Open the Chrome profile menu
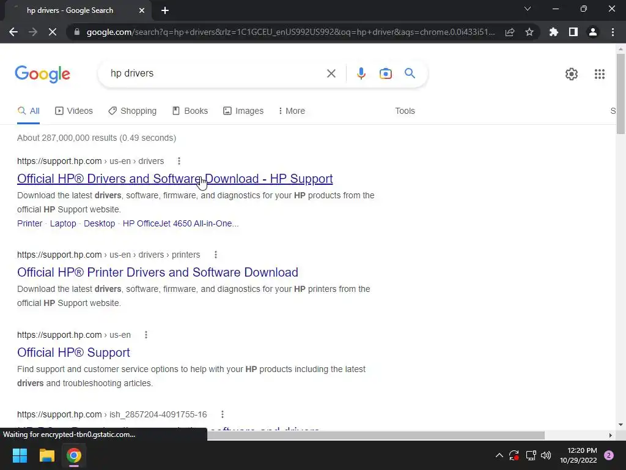This screenshot has height=470, width=626. pyautogui.click(x=593, y=32)
